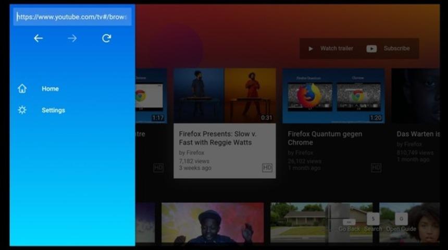Select the Firefox Quantum gegen Chrome title
The height and width of the screenshot is (250, 448).
(x=325, y=139)
